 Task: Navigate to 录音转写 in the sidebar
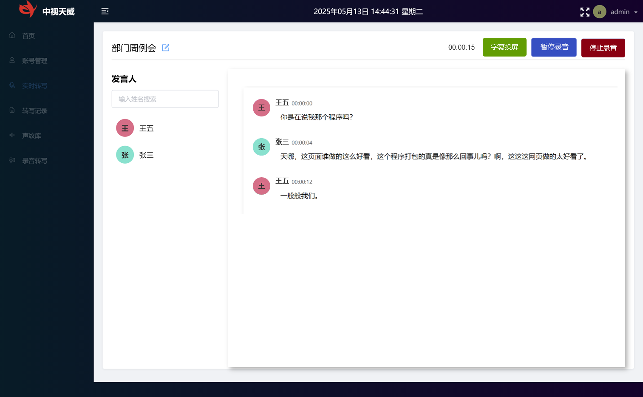click(x=47, y=161)
